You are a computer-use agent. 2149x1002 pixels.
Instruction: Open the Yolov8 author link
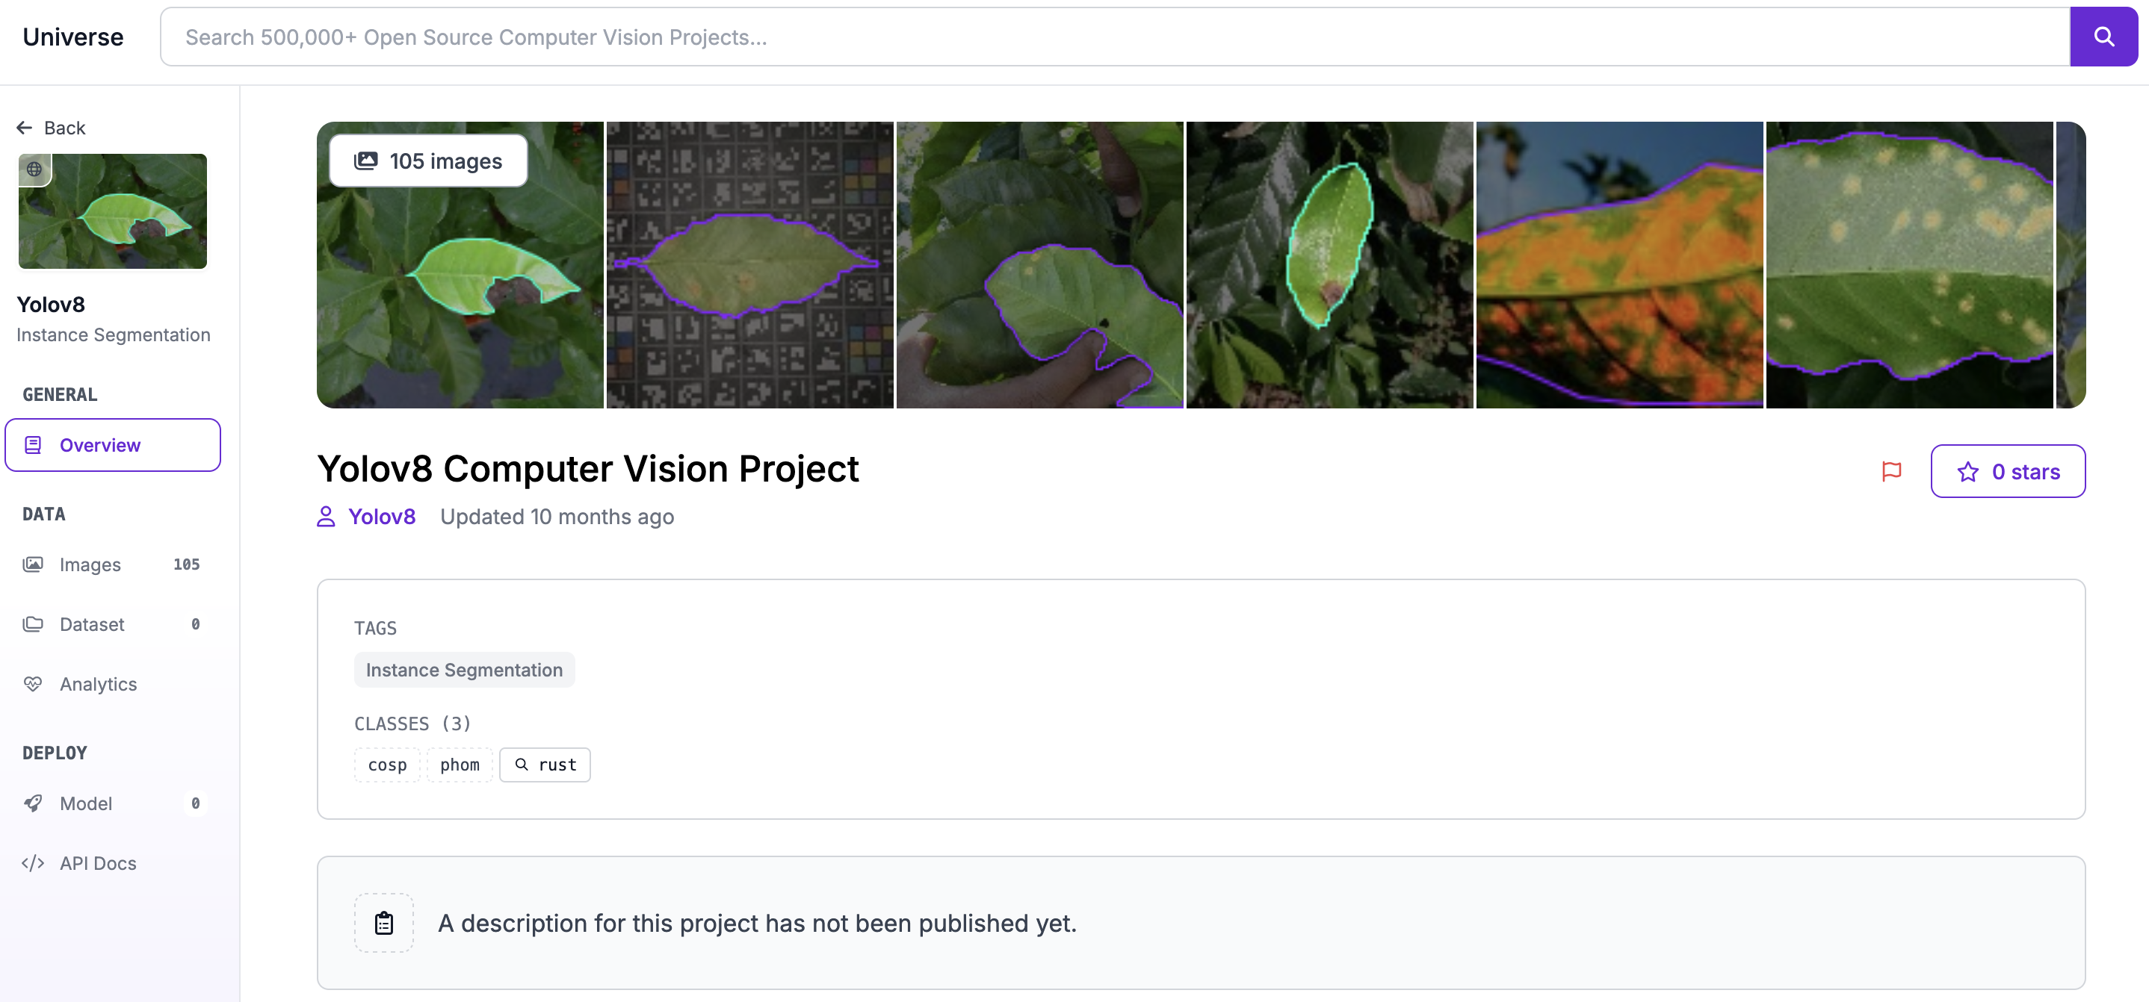381,517
